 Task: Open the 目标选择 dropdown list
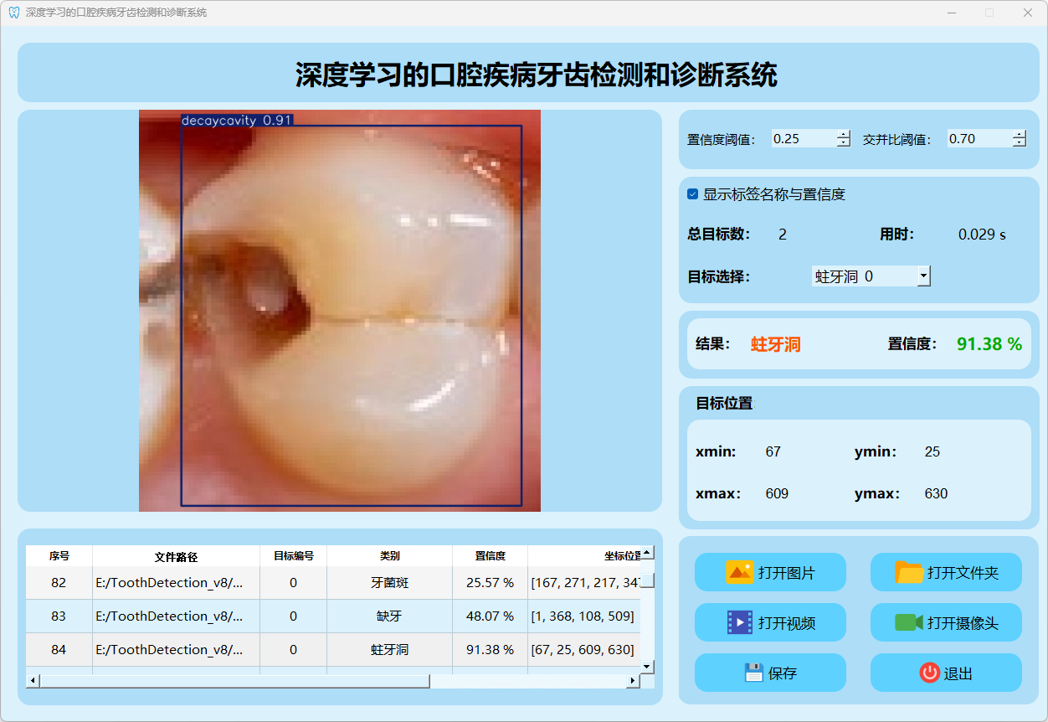tap(923, 276)
